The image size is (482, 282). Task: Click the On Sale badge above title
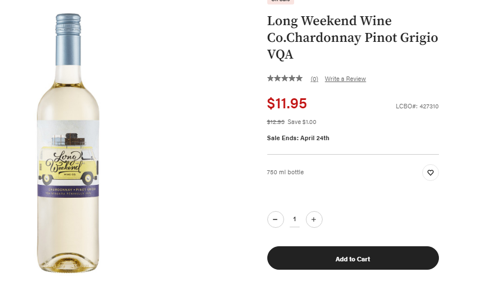281,1
